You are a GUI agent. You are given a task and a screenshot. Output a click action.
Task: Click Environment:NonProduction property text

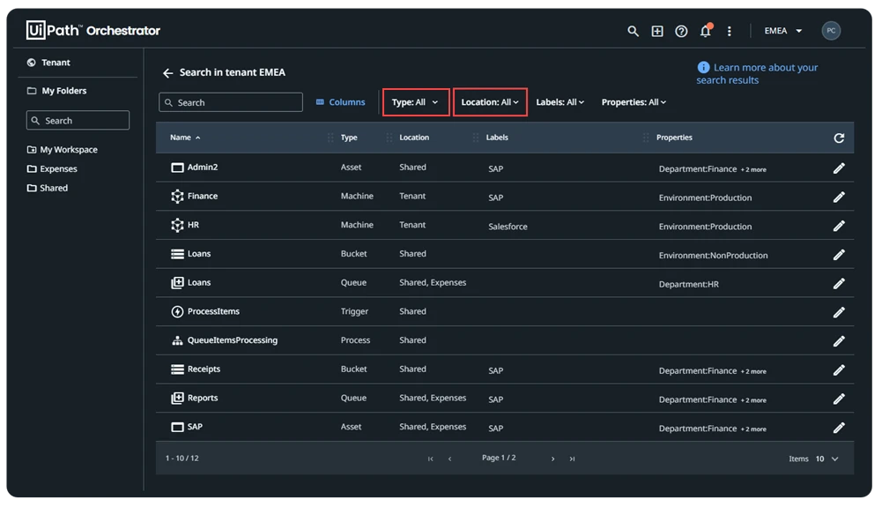(x=713, y=256)
